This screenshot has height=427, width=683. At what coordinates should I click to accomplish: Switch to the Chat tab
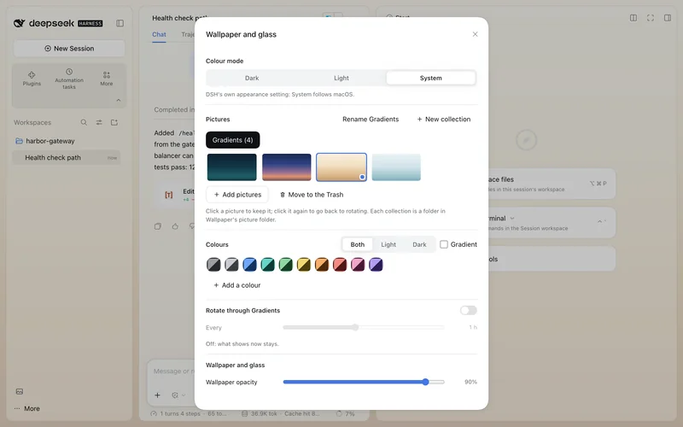coord(159,34)
